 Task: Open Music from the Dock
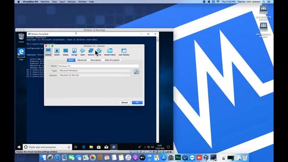click(x=128, y=157)
